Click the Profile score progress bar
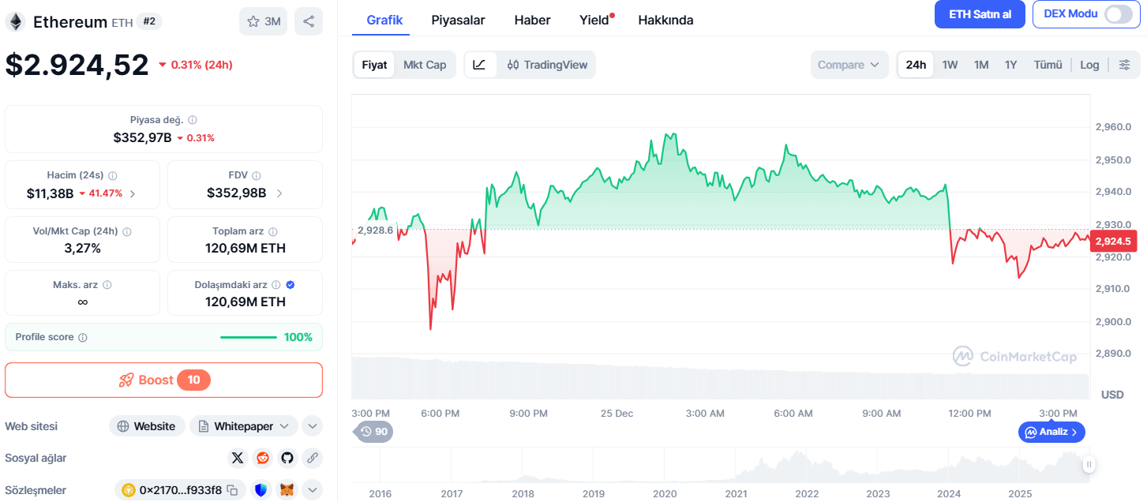 (249, 338)
